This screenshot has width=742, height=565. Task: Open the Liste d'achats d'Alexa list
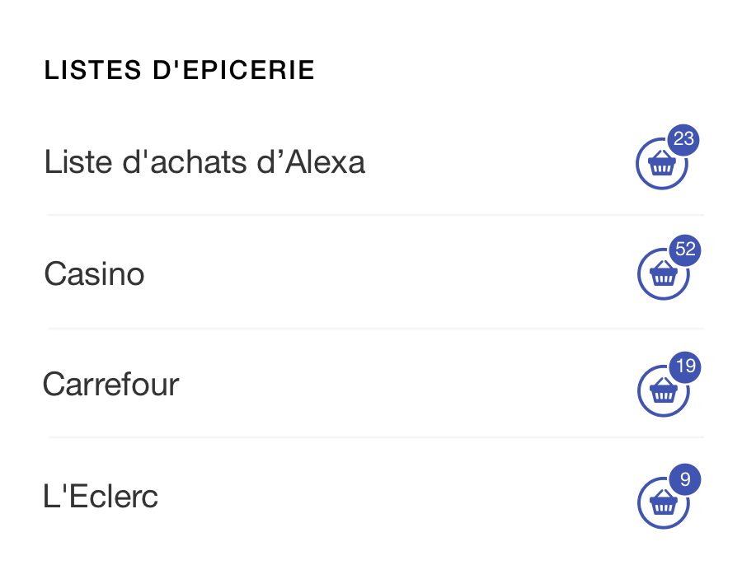coord(204,162)
